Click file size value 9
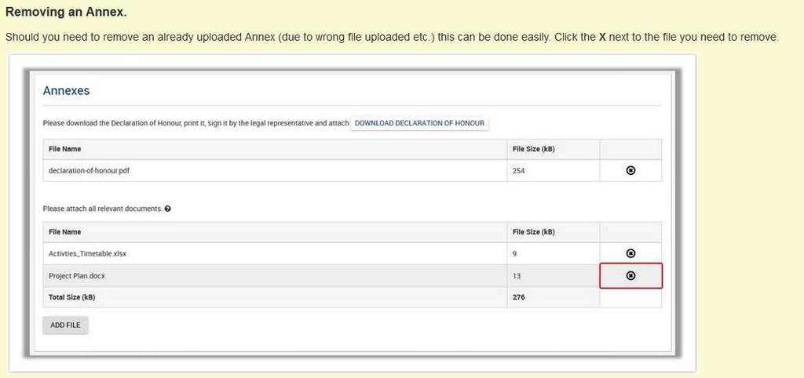Viewport: 804px width, 378px height. coord(514,253)
